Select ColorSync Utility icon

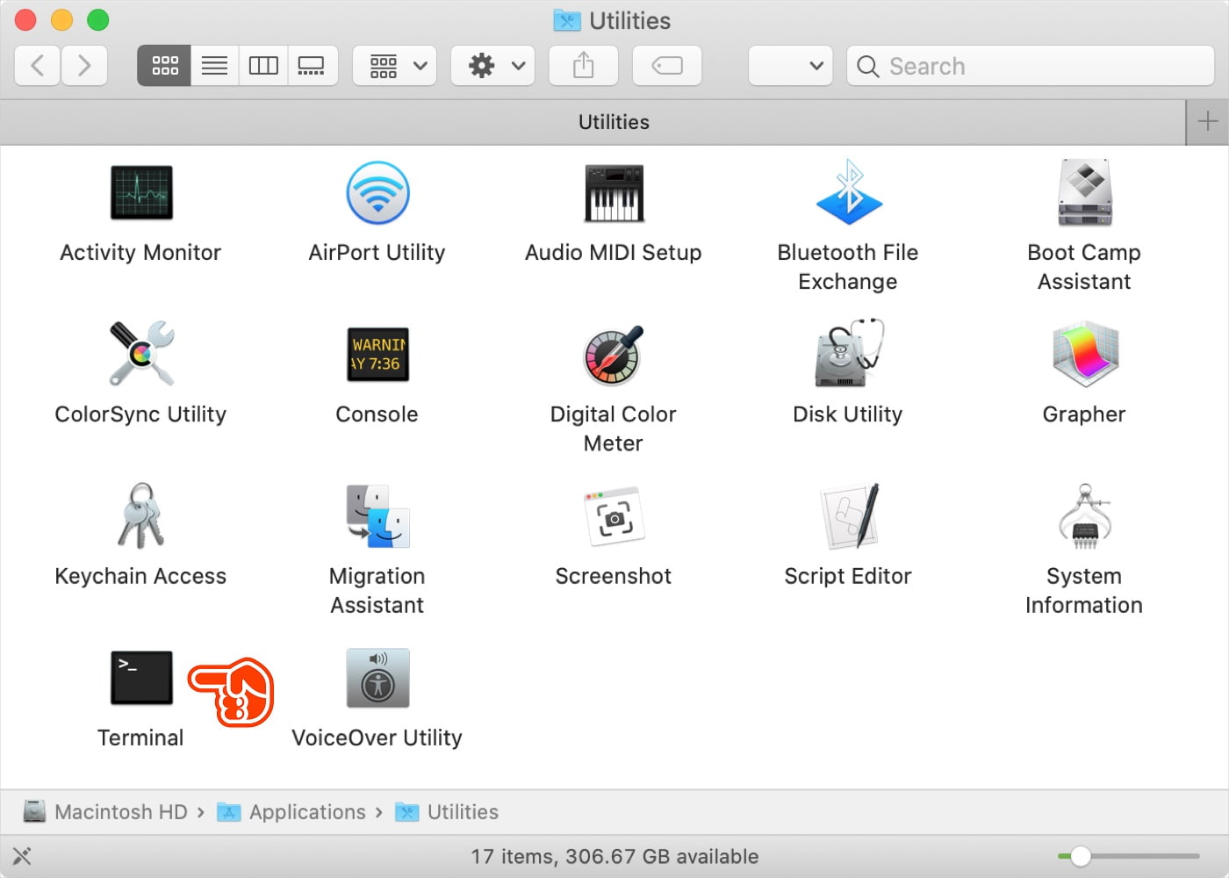[141, 354]
